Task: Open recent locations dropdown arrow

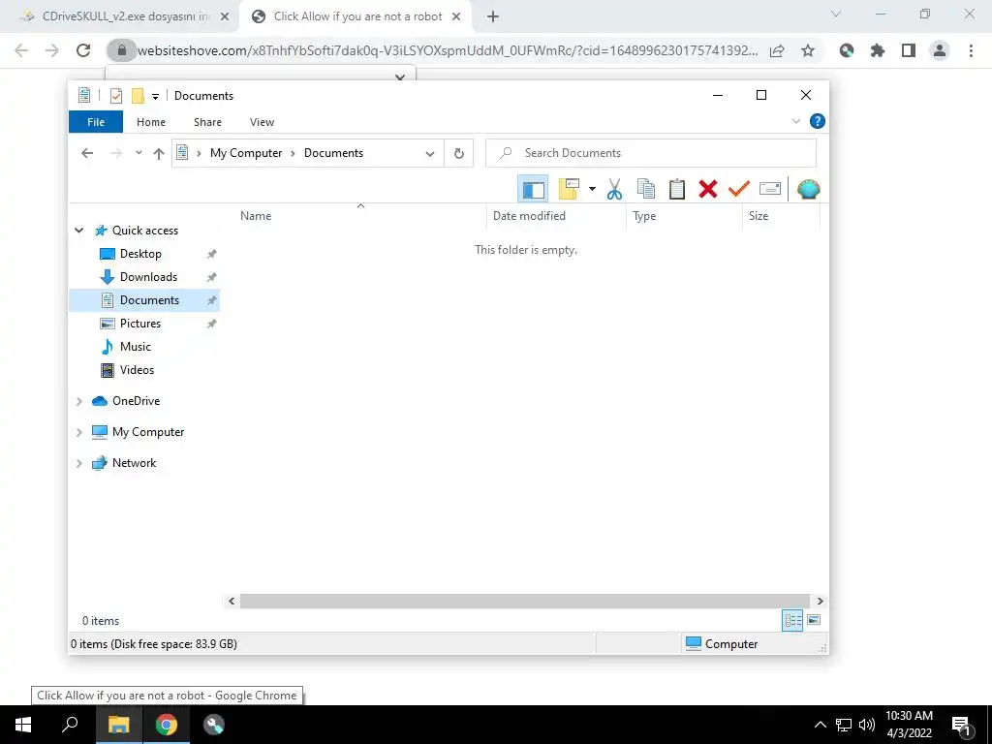Action: 139,153
